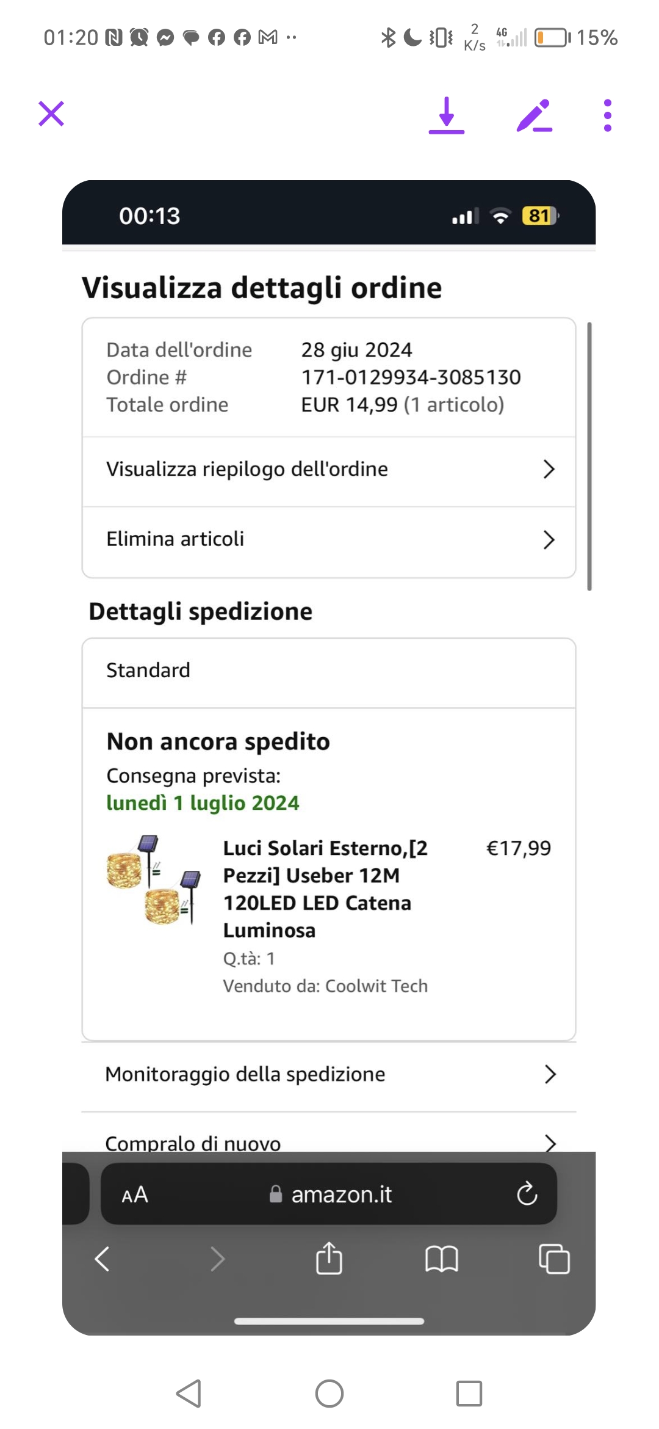This screenshot has height=1429, width=659.
Task: Tap the Safari share icon
Action: point(329,1259)
